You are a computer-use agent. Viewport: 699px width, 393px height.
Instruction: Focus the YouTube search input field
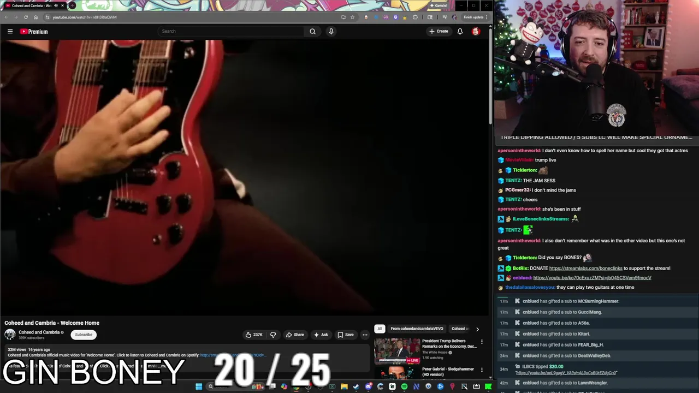coord(231,31)
